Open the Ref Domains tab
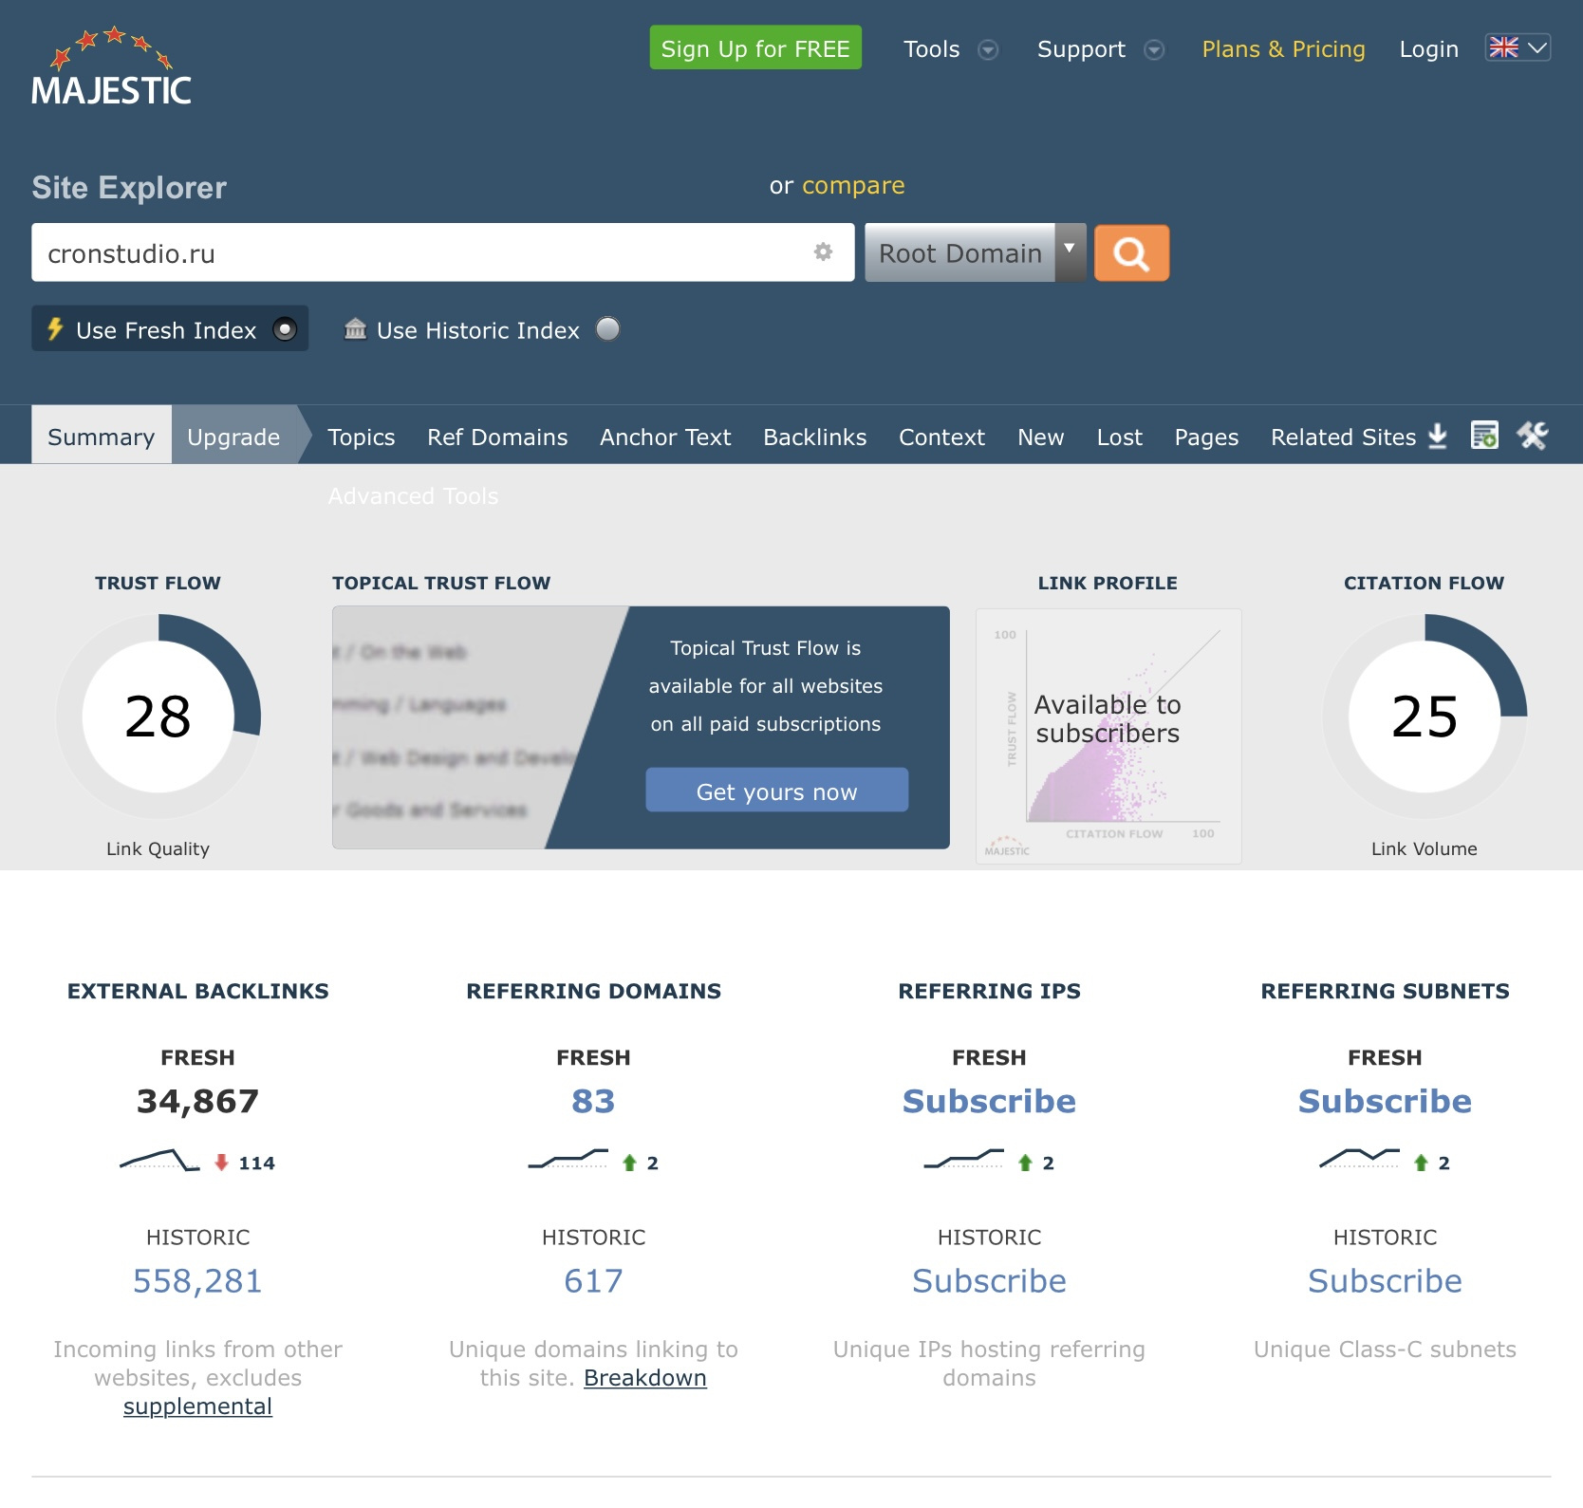The image size is (1583, 1508). pos(497,437)
